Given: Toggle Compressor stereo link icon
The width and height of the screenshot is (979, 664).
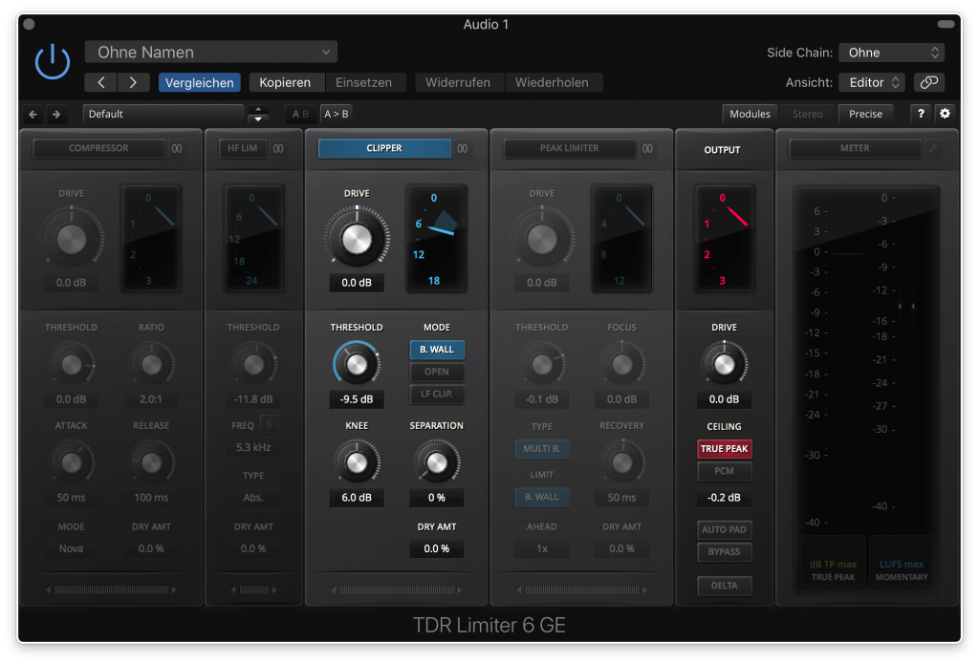Looking at the screenshot, I should coord(177,148).
